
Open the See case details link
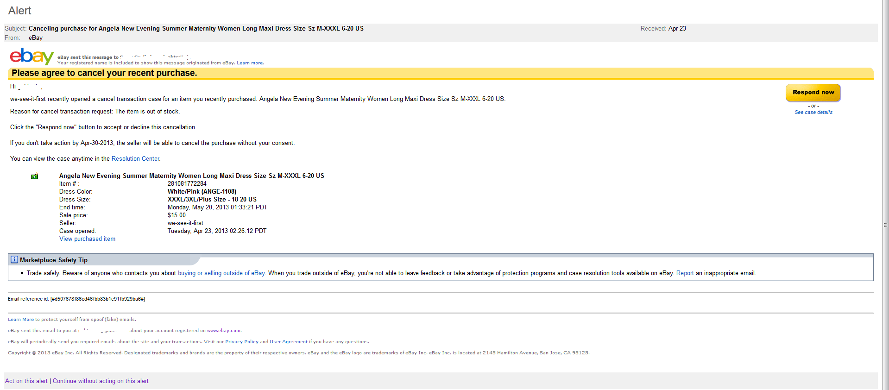click(813, 113)
